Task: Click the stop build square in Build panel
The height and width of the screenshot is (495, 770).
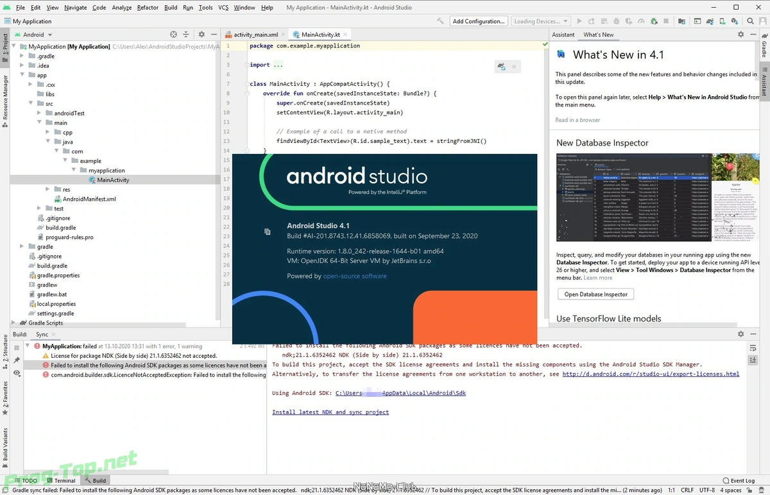Action: (x=17, y=348)
